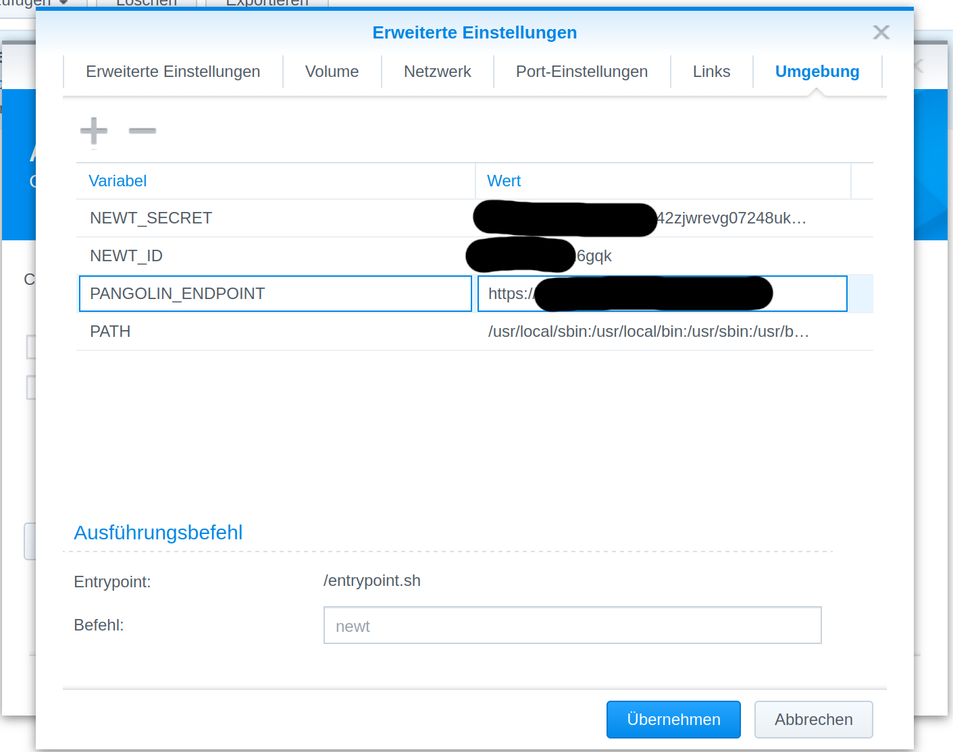The image size is (953, 752).
Task: Open the Port-Einstellungen tab
Action: (582, 72)
